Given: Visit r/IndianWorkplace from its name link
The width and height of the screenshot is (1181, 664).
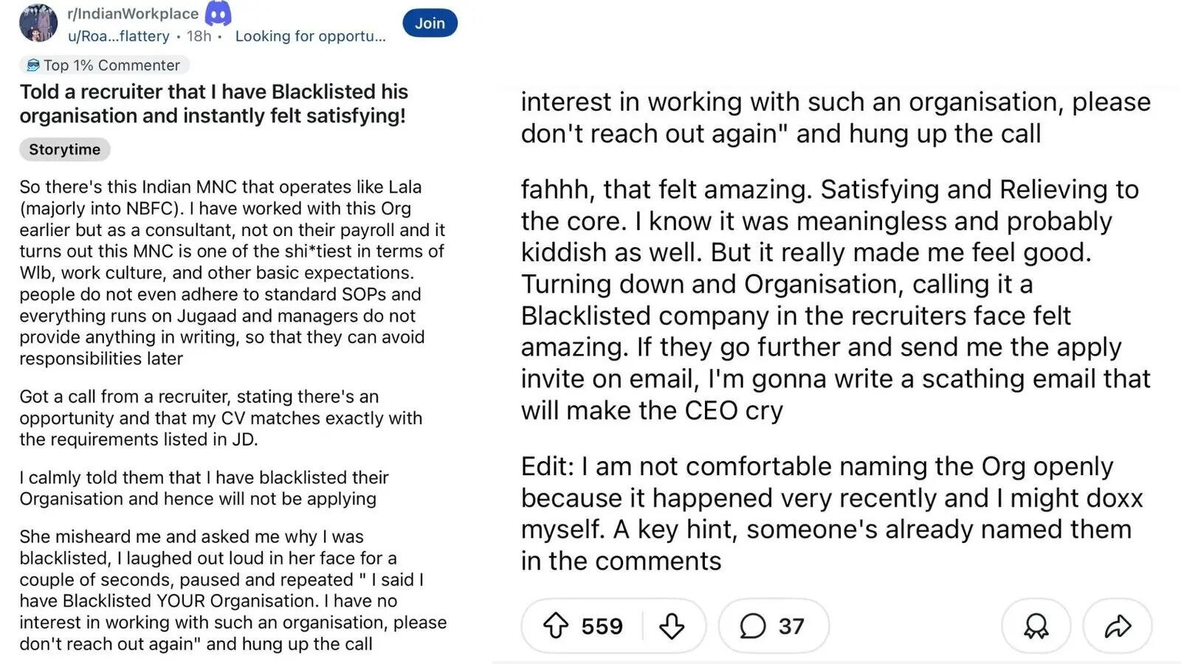Looking at the screenshot, I should (x=132, y=13).
